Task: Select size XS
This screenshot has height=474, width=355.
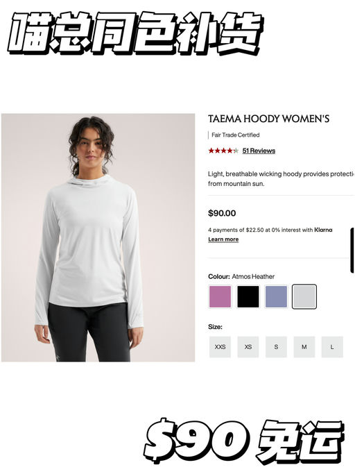Action: (248, 347)
